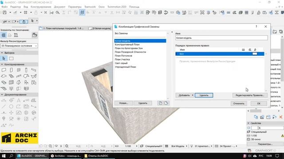
Task: Click Удалить under the combinations list
Action: coord(143,103)
